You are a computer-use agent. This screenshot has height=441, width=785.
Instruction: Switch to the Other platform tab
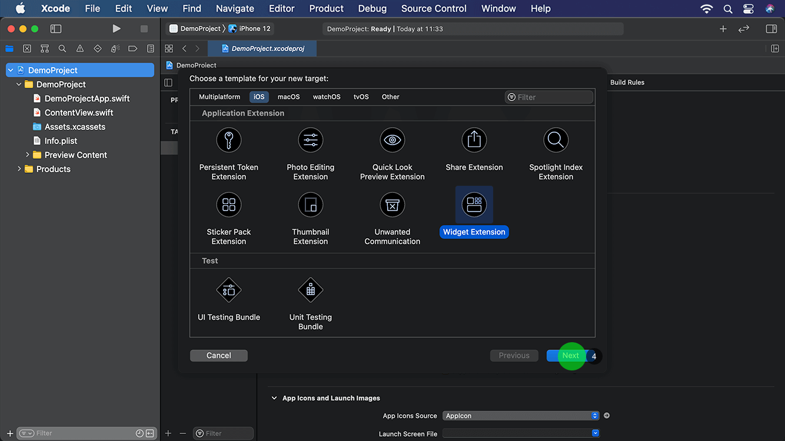[391, 97]
